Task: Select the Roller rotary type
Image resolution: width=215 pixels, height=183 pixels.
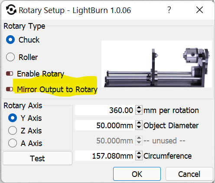Action: (10, 57)
